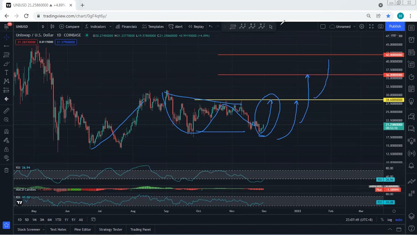The width and height of the screenshot is (417, 235).
Task: Enter fullscreen mode
Action: tap(371, 26)
